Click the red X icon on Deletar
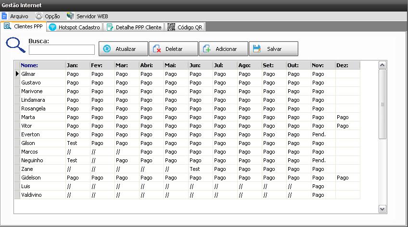The width and height of the screenshot is (408, 227). 157,49
